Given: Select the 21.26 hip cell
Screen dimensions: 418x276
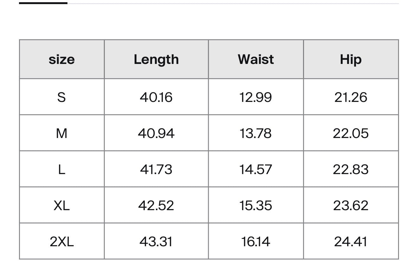Looking at the screenshot, I should pyautogui.click(x=351, y=97).
